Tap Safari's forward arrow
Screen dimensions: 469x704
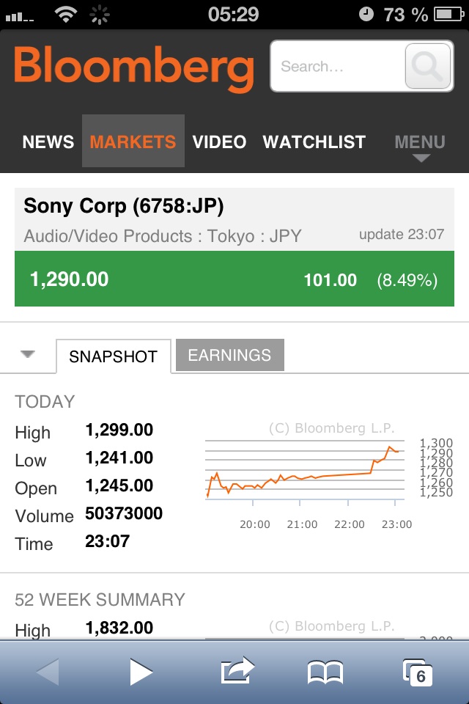tap(141, 672)
